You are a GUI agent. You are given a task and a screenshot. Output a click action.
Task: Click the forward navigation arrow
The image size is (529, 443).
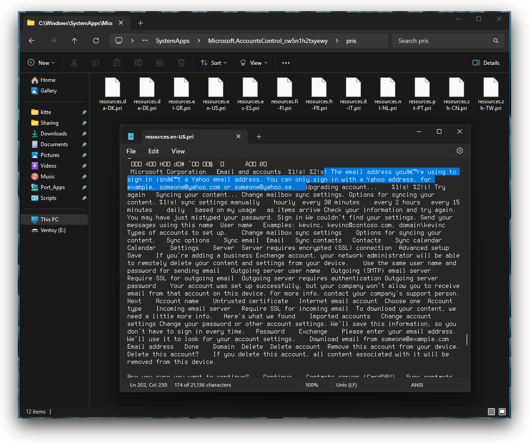pos(53,41)
